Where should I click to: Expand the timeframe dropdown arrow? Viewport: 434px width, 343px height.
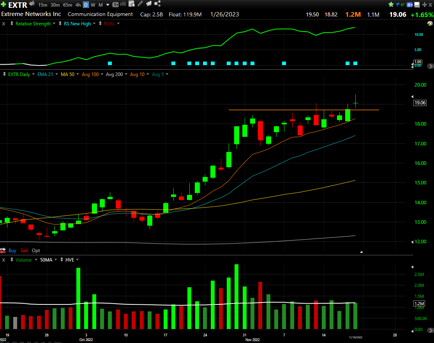[108, 5]
